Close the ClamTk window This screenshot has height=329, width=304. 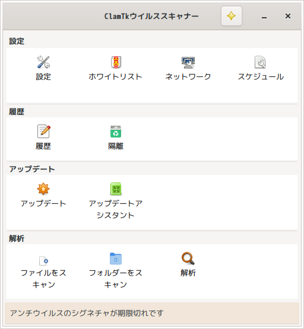[288, 16]
